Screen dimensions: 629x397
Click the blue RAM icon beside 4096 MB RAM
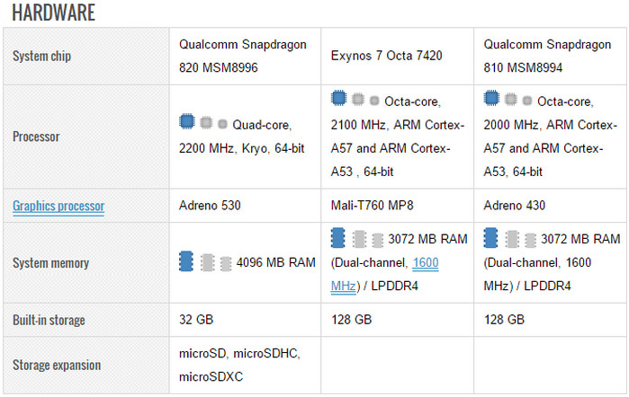tap(186, 261)
